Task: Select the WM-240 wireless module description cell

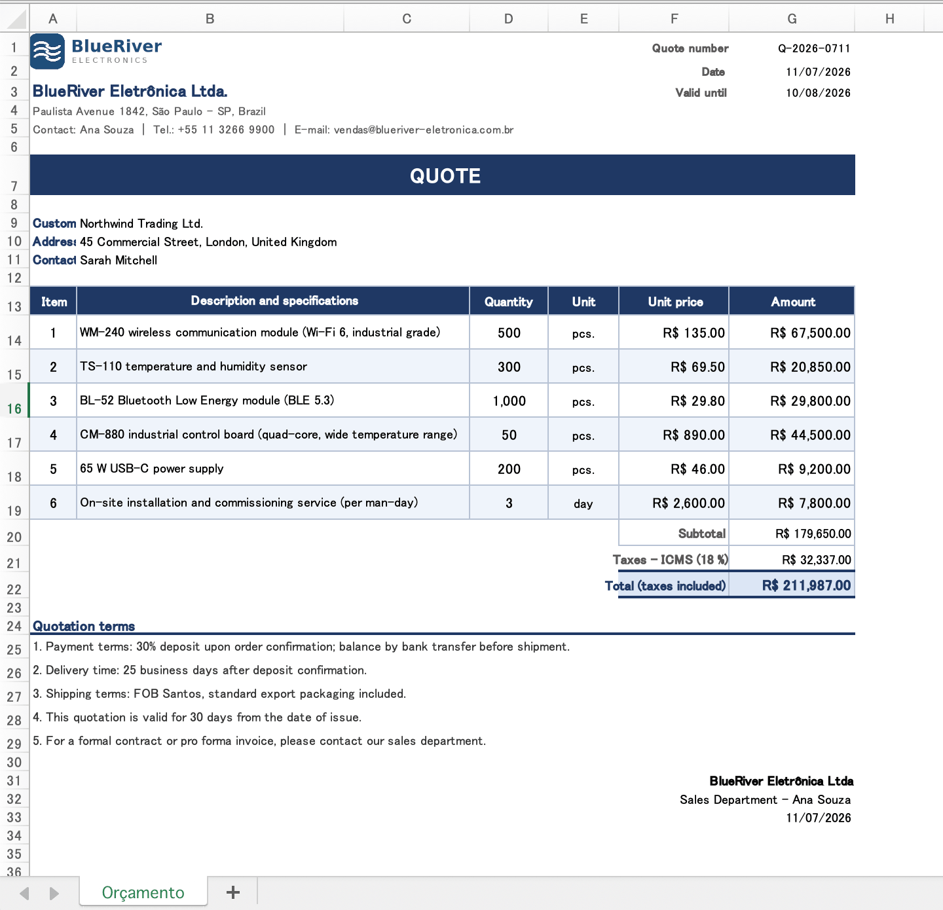Action: (273, 333)
